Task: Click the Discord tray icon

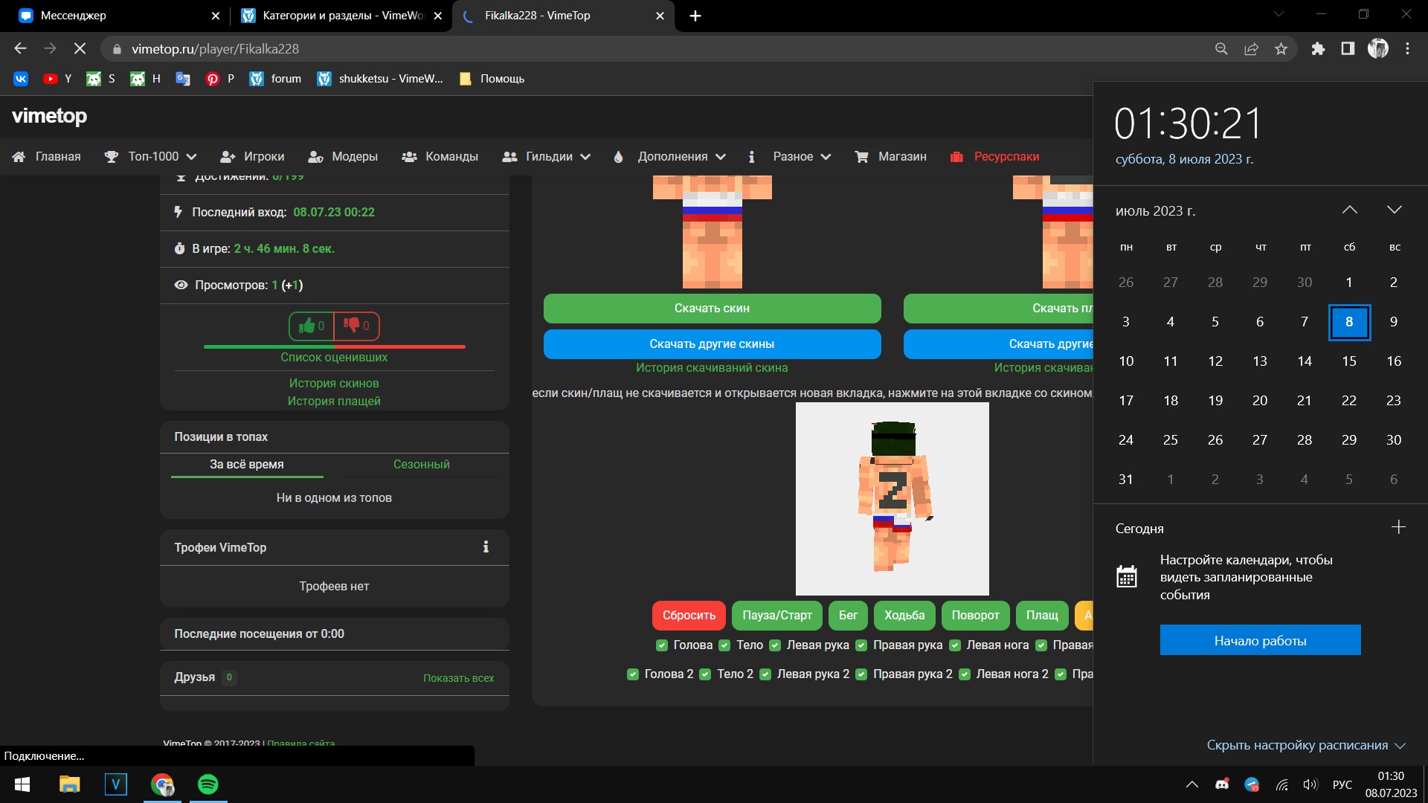Action: (x=1222, y=784)
